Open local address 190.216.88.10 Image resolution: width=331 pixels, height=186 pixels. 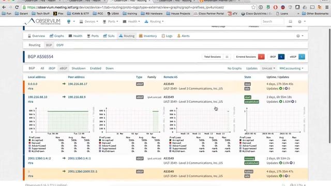tap(38, 97)
